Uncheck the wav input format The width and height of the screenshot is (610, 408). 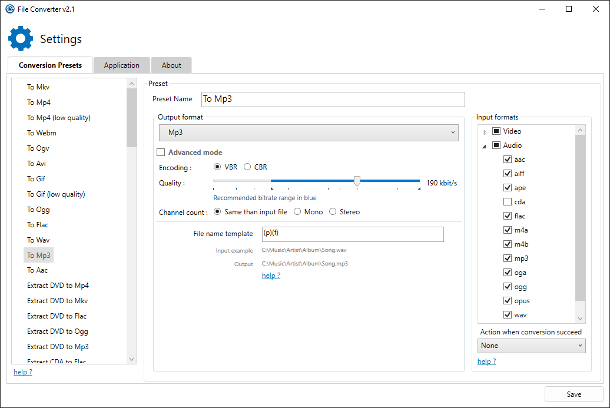tap(508, 314)
